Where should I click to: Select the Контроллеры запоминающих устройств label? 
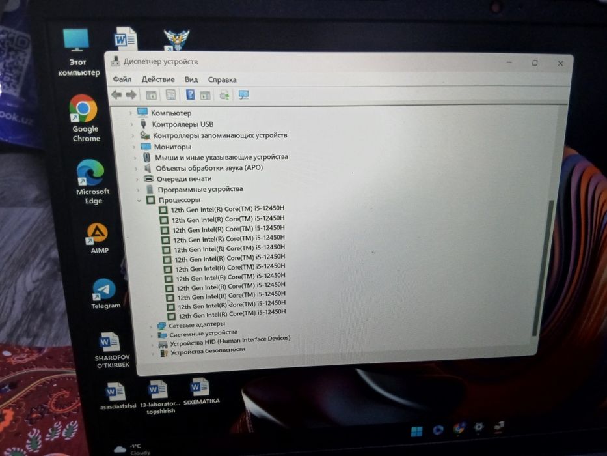[220, 135]
